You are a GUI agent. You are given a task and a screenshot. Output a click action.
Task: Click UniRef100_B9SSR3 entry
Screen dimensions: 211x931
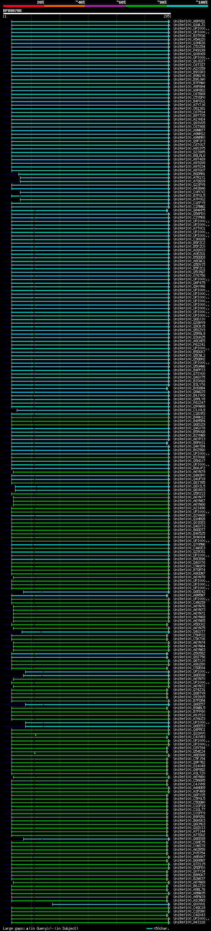(189, 72)
